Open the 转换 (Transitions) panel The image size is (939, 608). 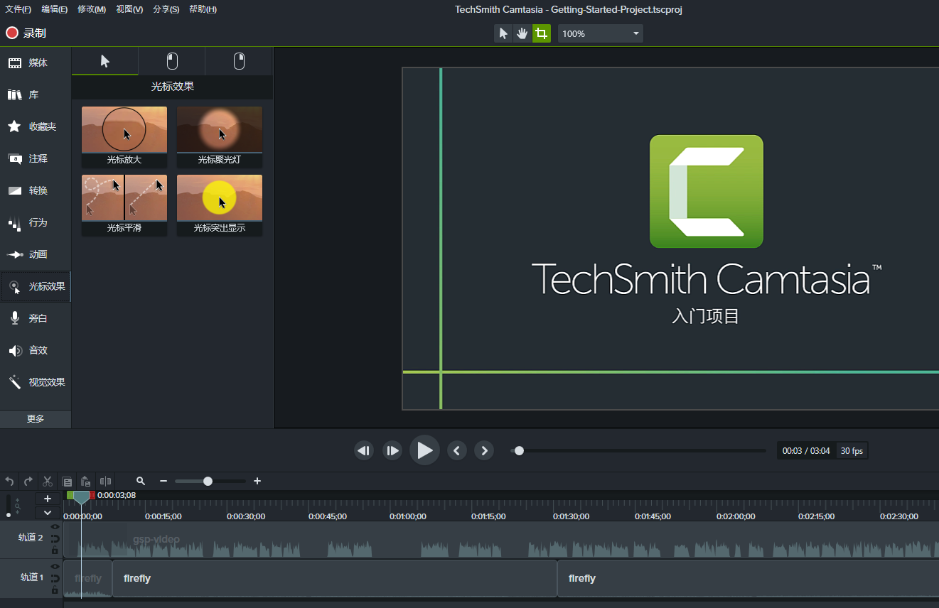click(x=35, y=190)
